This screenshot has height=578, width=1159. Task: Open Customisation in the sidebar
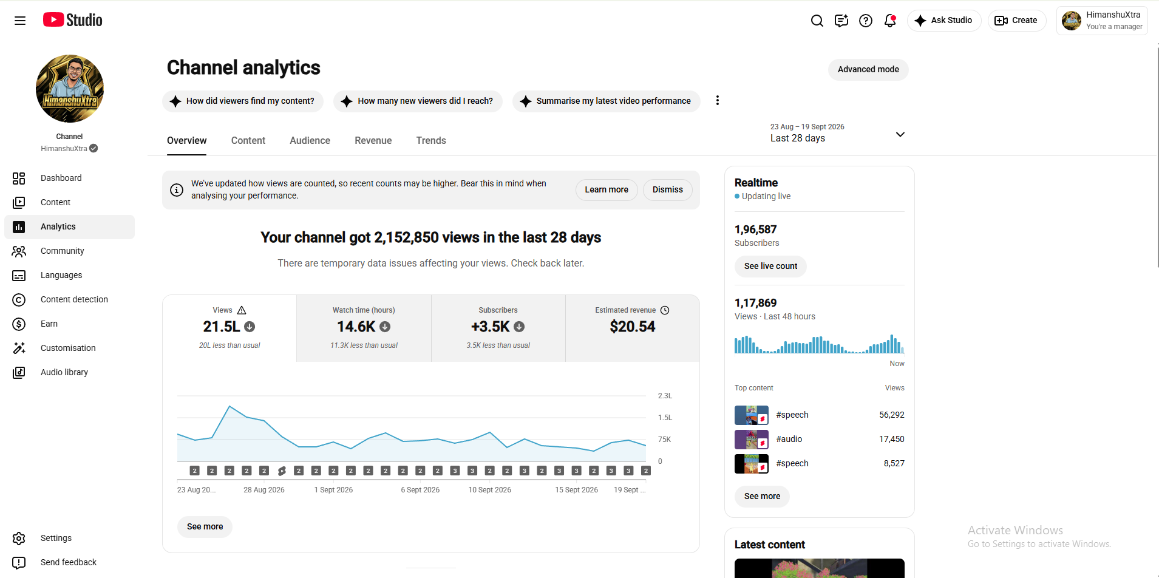tap(69, 348)
